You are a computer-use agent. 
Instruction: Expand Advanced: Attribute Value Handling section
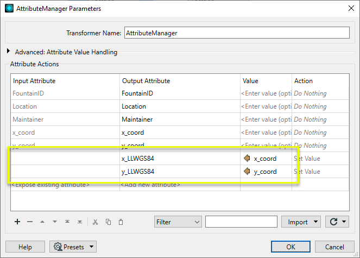8,52
